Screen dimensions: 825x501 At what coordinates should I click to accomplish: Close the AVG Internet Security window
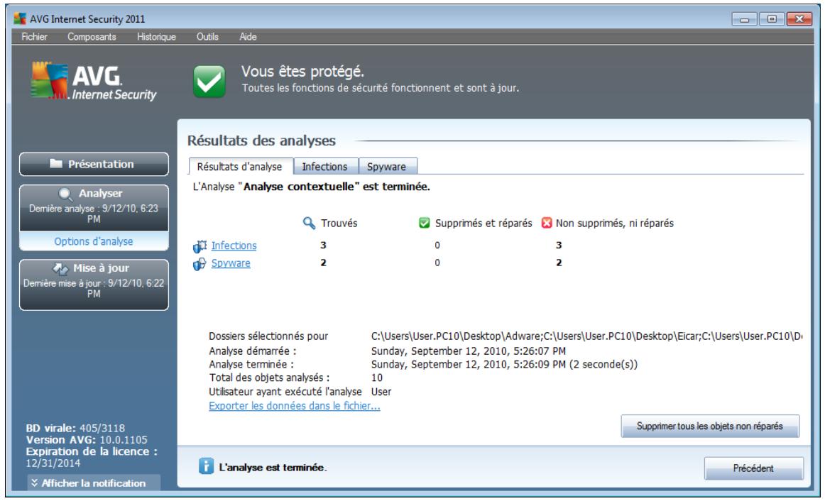tap(799, 19)
